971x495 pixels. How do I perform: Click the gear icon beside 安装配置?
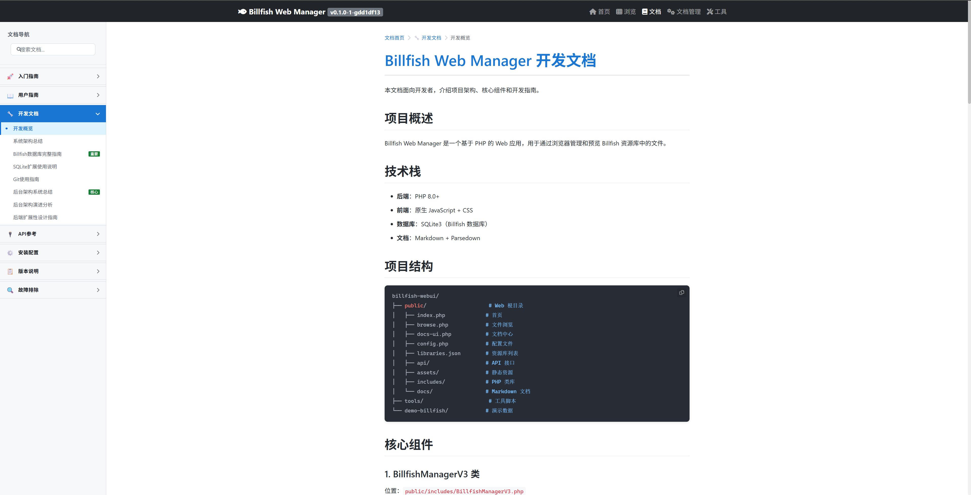(x=10, y=253)
